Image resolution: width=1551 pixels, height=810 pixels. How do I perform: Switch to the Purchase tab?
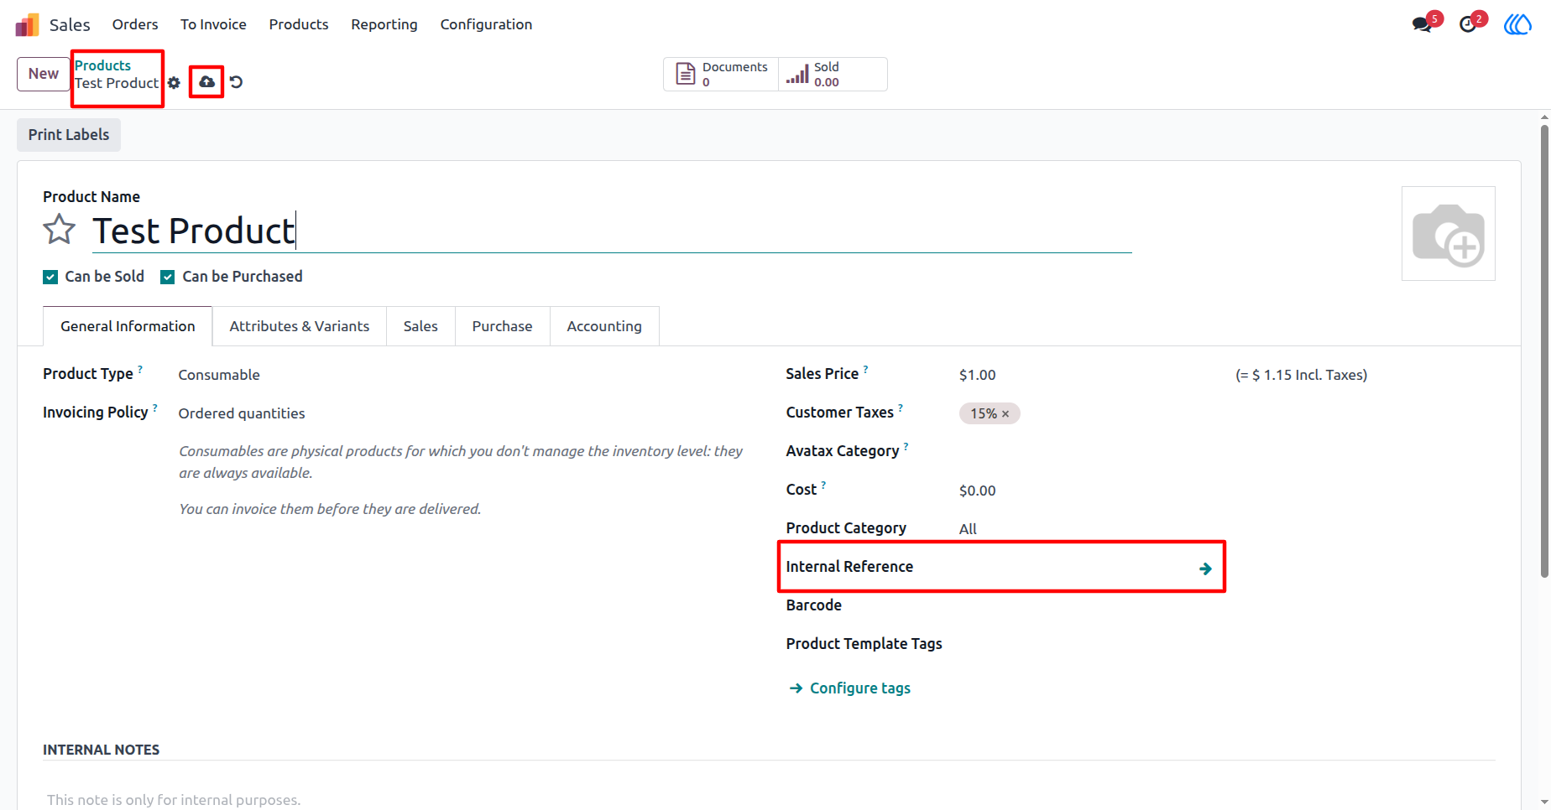502,326
